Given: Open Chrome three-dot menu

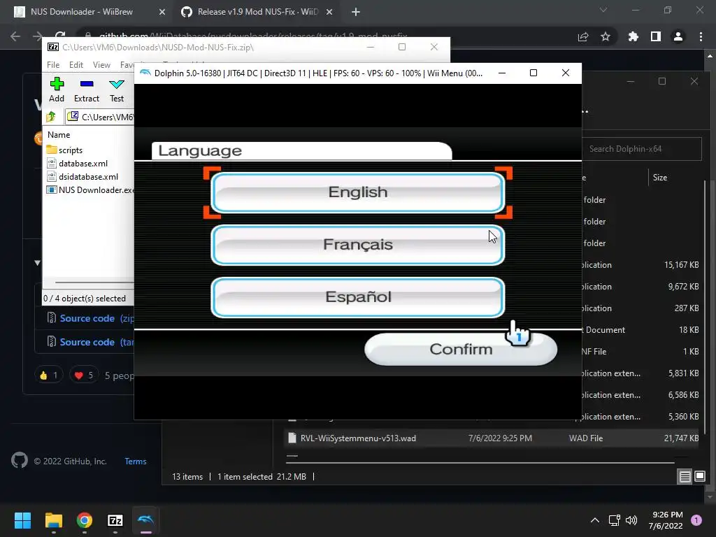Looking at the screenshot, I should [701, 36].
